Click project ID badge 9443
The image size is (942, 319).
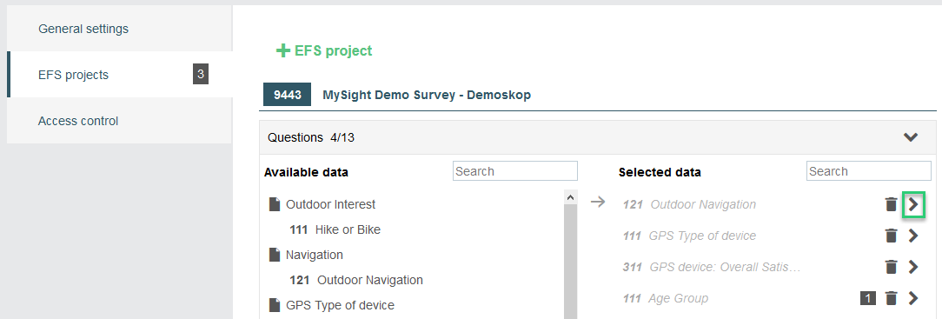287,95
